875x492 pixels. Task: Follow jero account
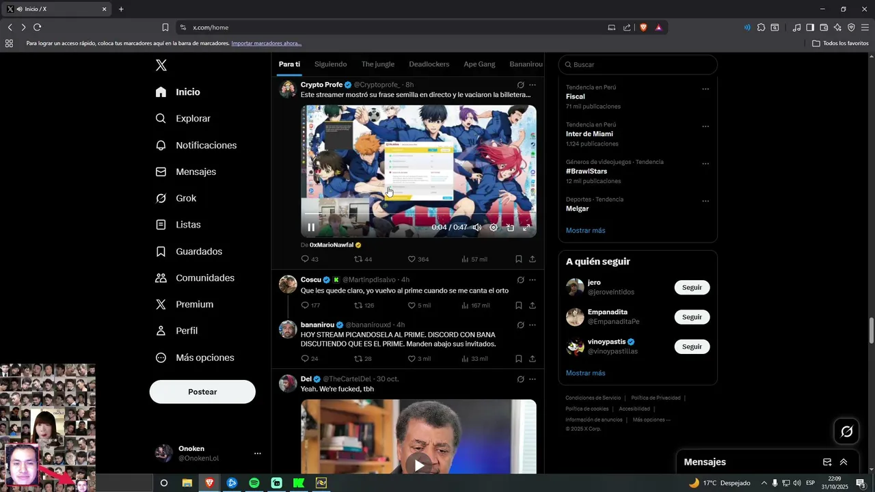point(692,287)
